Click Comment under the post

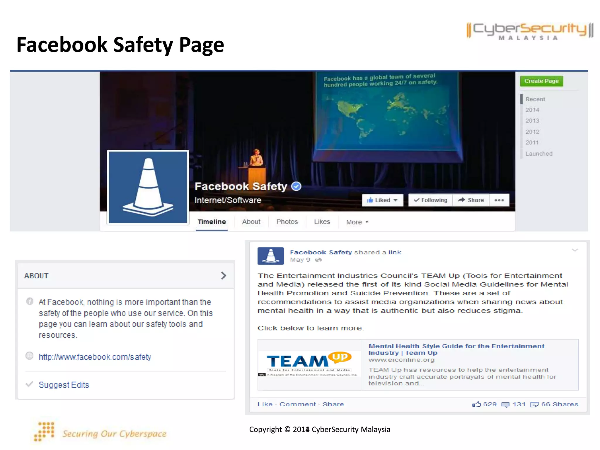click(298, 404)
